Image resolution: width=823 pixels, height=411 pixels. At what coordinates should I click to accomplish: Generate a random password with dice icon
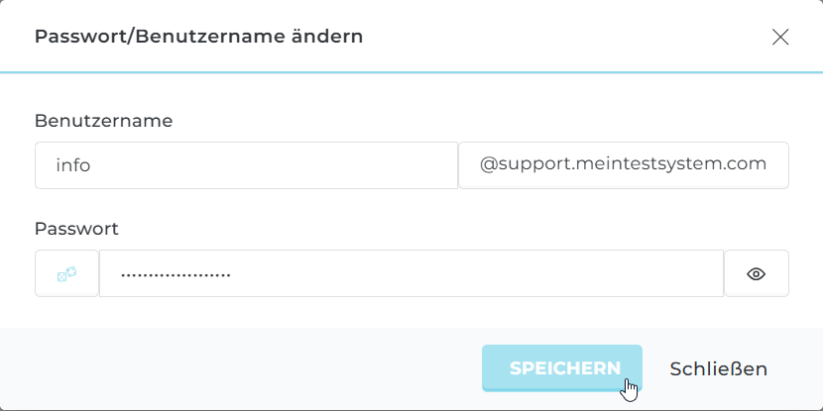[66, 273]
